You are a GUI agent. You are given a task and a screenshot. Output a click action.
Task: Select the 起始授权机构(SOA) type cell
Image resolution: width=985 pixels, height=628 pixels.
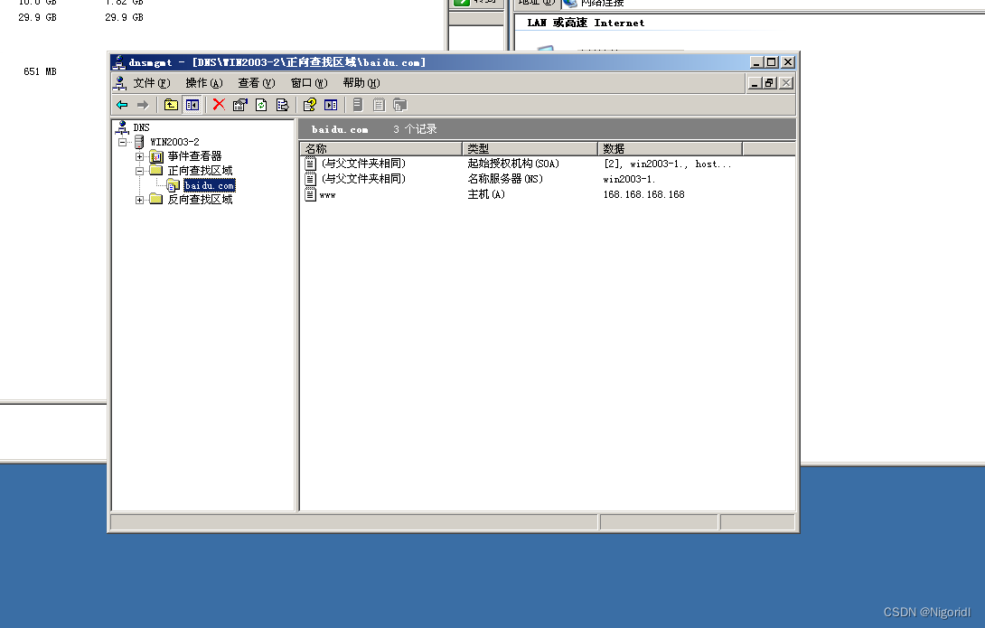513,164
